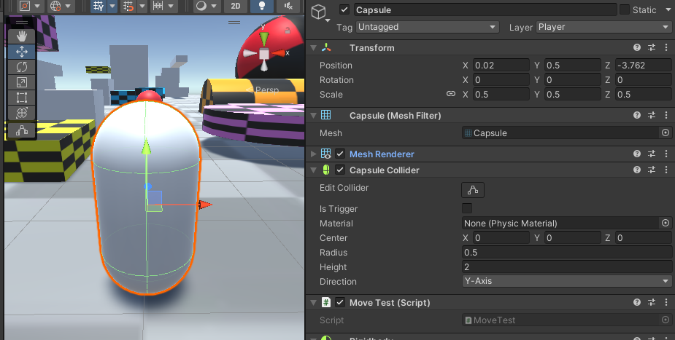Click the Mesh Renderer component title
The width and height of the screenshot is (675, 340).
point(382,154)
